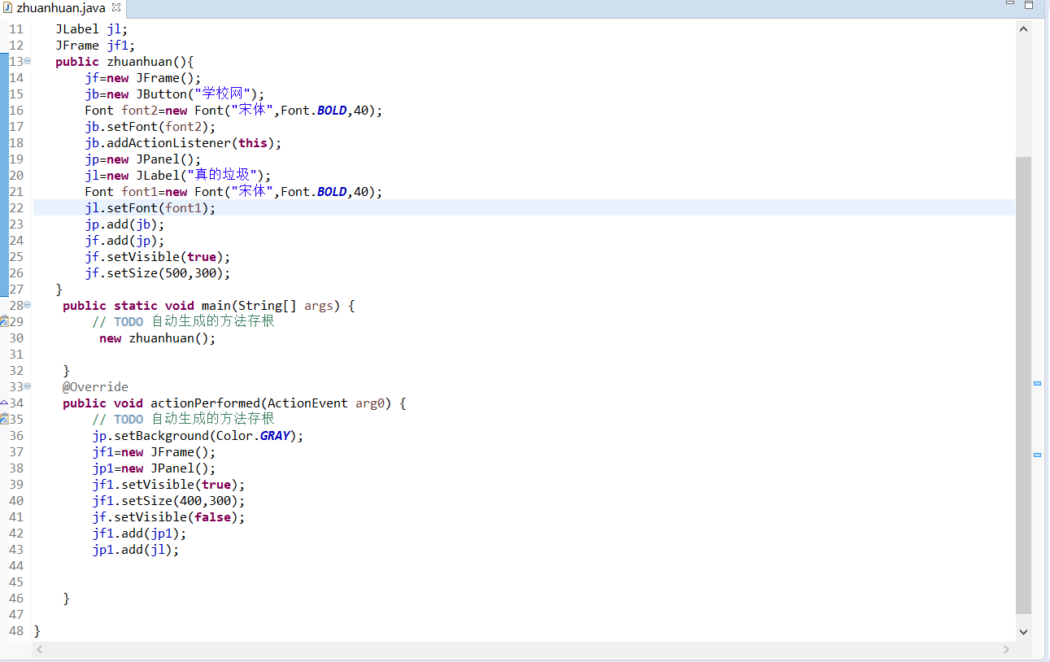
Task: Click the "jp=new JPanel();" line
Action: click(143, 159)
